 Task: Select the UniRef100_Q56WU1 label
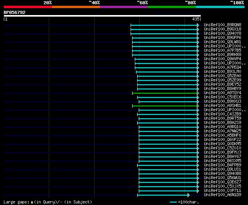222,178
